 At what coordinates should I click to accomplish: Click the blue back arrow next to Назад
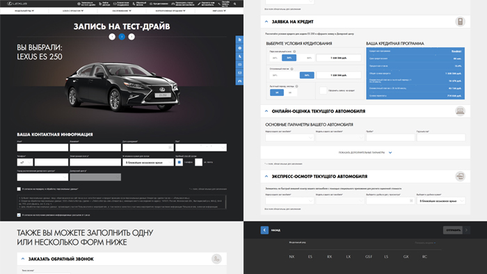(x=264, y=230)
